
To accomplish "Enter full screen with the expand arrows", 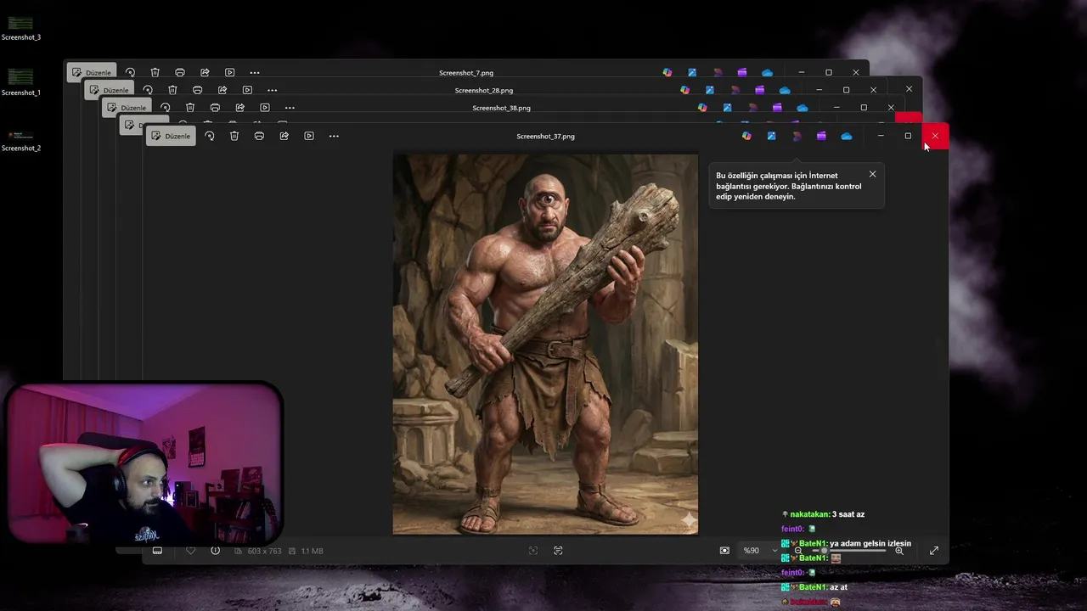I will coord(934,551).
